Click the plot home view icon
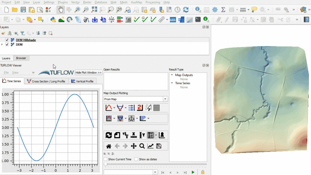311x175 pixels. (109, 146)
